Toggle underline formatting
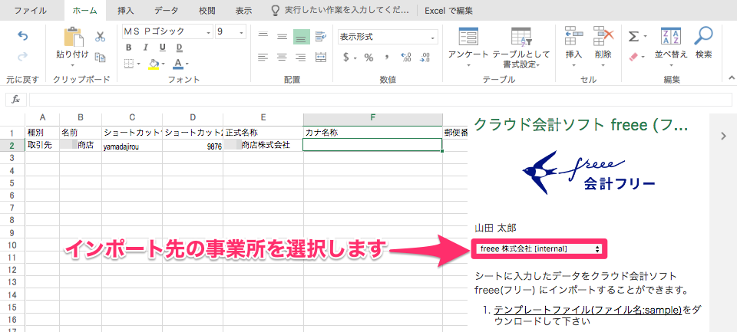Viewport: 737px width, 332px height. 163,48
